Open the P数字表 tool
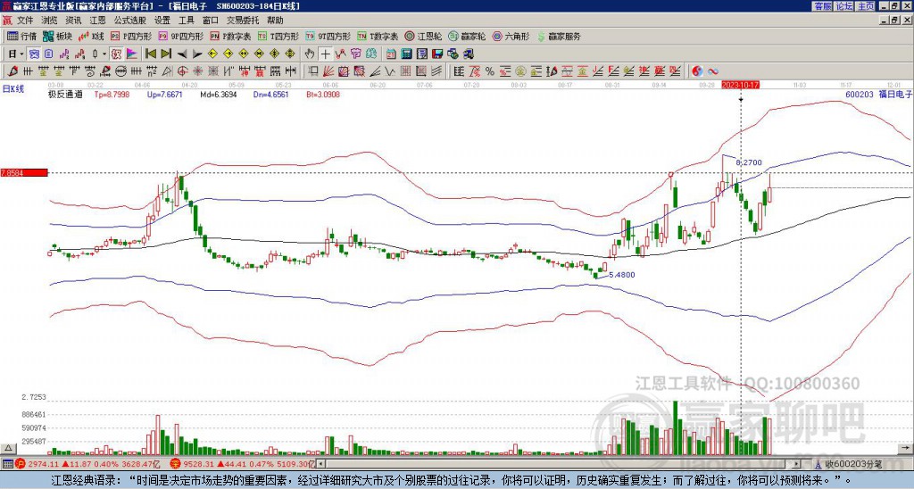914x489 pixels. [231, 36]
